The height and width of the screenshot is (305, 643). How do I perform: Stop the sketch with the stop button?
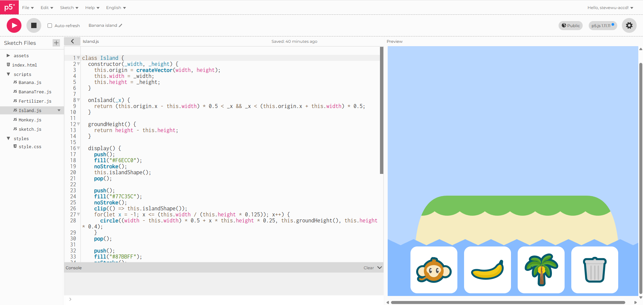coord(34,25)
